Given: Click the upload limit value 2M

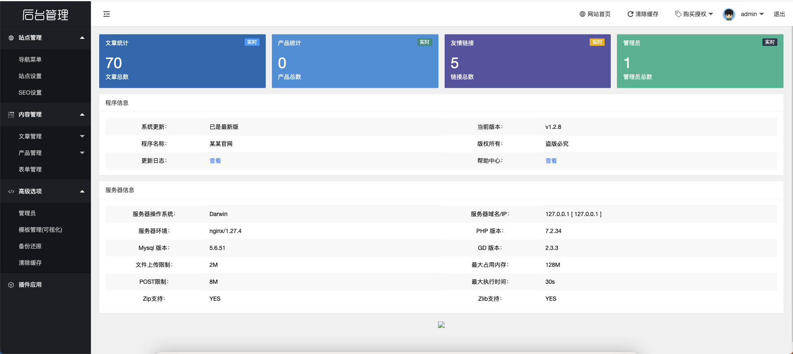Looking at the screenshot, I should point(213,265).
